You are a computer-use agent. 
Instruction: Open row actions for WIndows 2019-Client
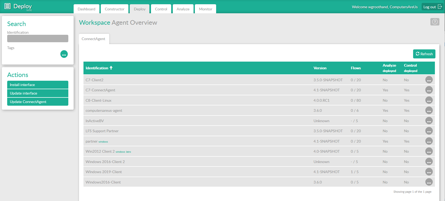click(x=429, y=172)
